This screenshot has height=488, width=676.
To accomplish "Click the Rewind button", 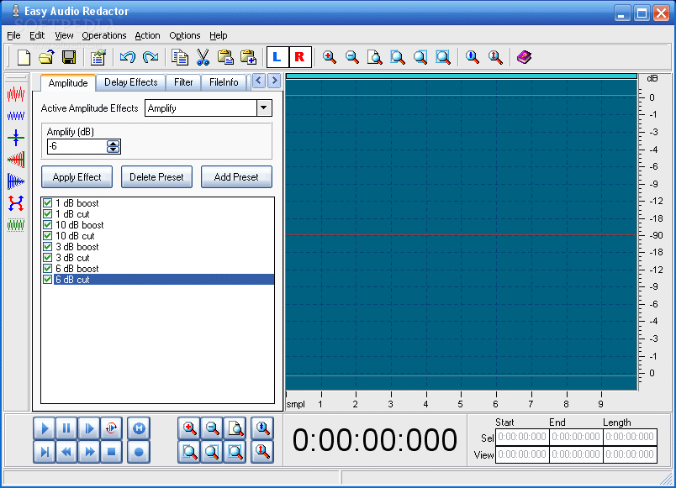I will coord(66,452).
